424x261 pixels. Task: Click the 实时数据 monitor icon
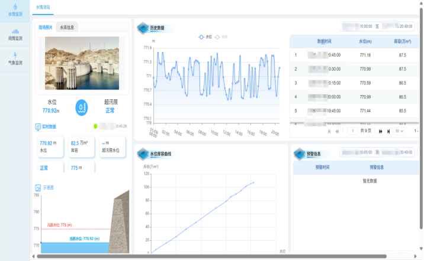[38, 126]
